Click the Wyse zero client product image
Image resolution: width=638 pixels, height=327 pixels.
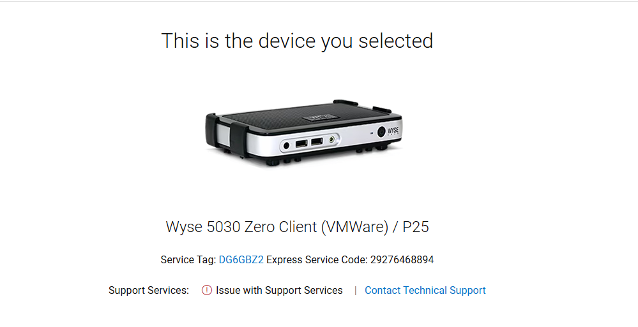pos(304,133)
